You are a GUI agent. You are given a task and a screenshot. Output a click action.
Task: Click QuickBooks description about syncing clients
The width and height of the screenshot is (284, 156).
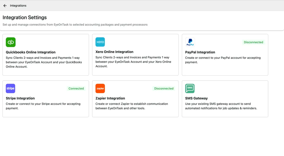[44, 62]
